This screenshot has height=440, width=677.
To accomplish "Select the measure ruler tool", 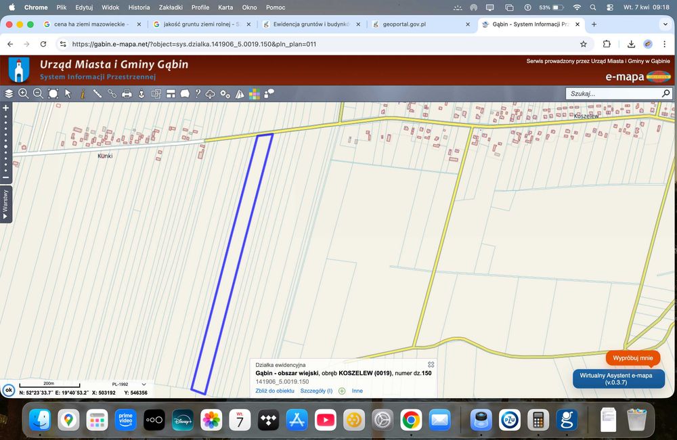I will (x=97, y=93).
